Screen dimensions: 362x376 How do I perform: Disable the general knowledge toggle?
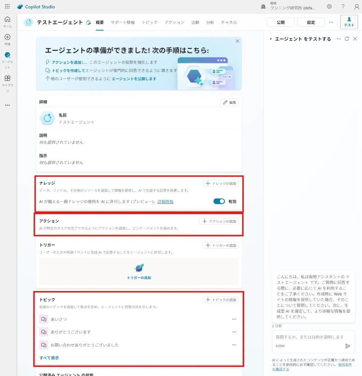point(219,201)
